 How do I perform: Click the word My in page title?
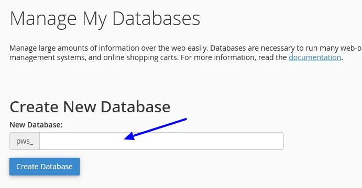pyautogui.click(x=94, y=19)
